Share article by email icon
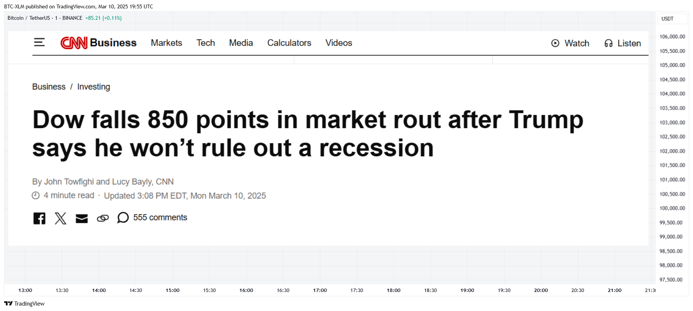Viewport: 693px width, 311px height. click(82, 218)
